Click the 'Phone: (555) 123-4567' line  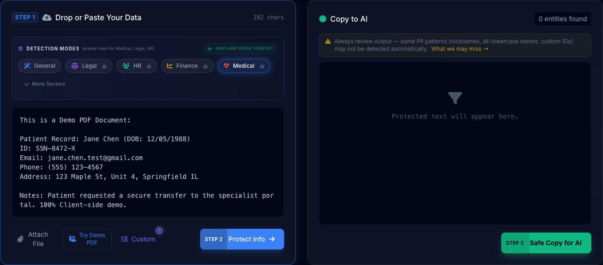(61, 167)
